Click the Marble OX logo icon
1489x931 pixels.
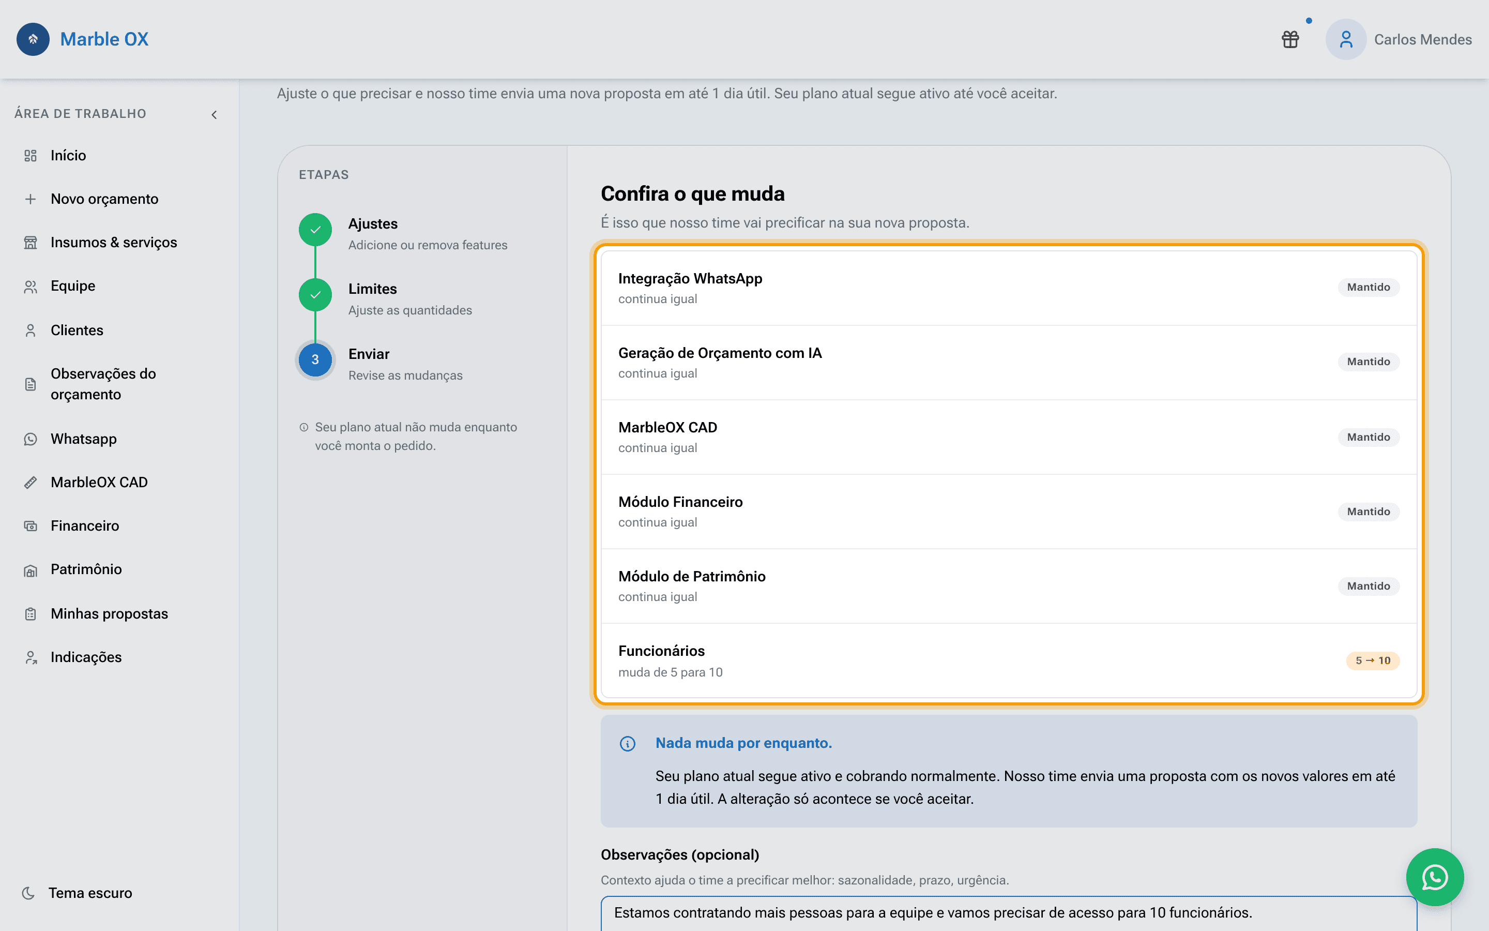coord(33,39)
